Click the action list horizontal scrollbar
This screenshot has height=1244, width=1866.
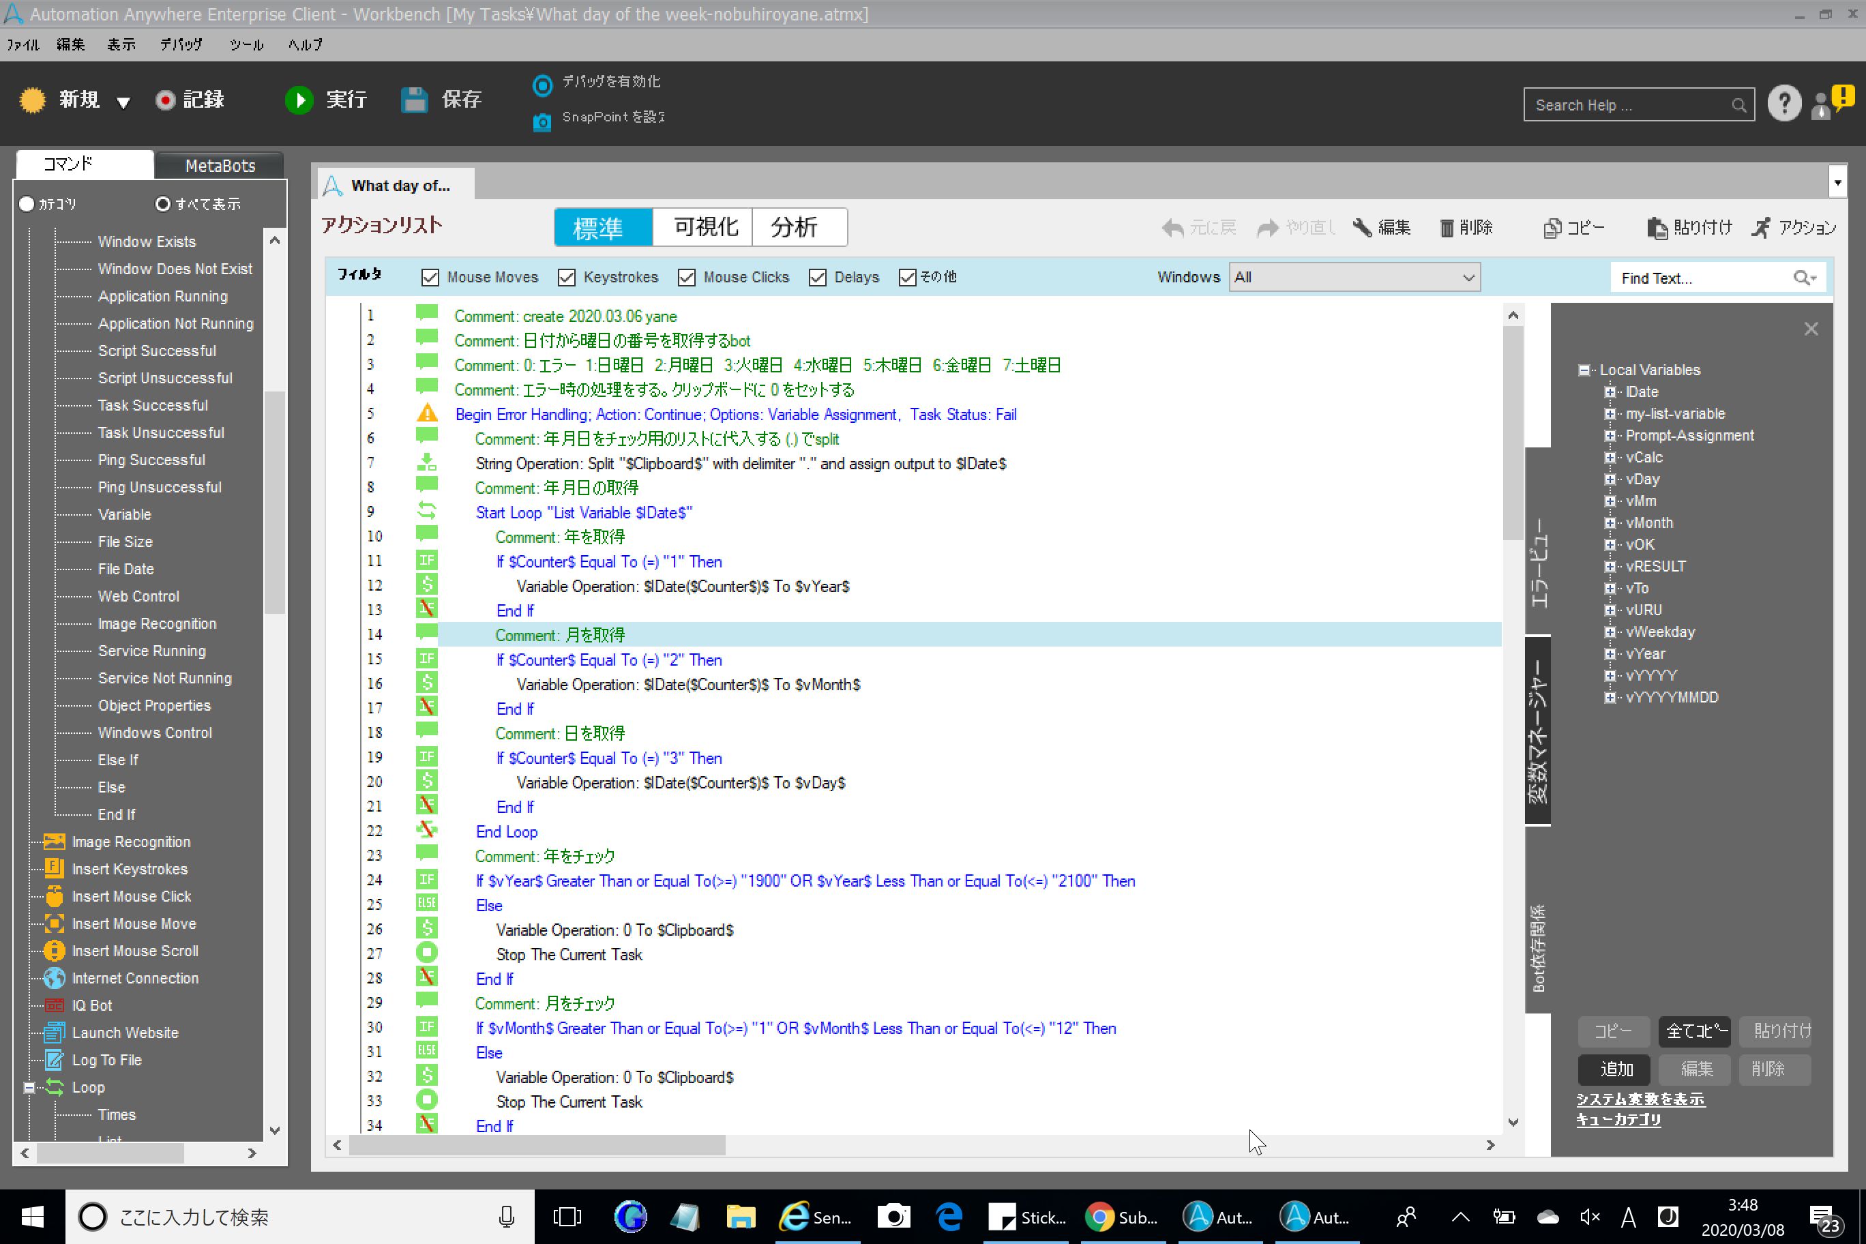[x=537, y=1145]
